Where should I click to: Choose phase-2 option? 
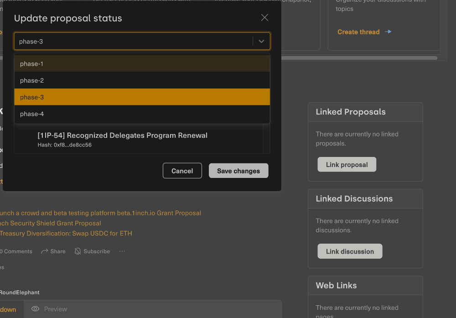[142, 81]
